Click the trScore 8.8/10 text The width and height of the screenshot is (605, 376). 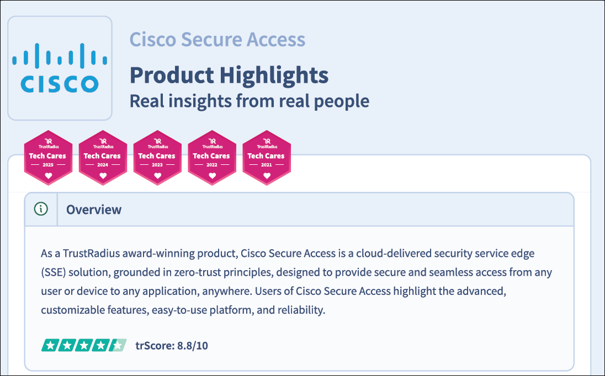tap(172, 346)
